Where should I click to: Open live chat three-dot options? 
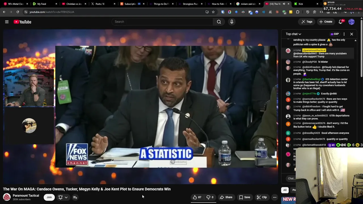pos(344,34)
